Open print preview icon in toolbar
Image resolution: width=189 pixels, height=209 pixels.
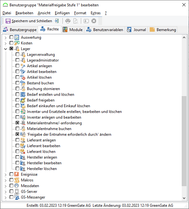pyautogui.click(x=76, y=21)
